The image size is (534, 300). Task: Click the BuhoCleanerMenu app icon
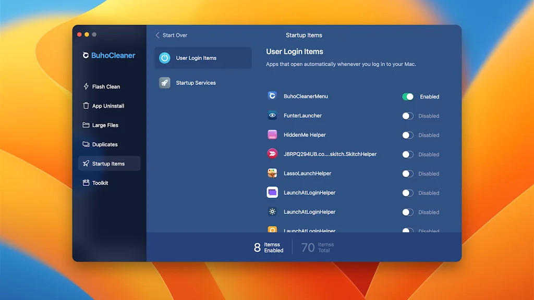click(x=272, y=96)
